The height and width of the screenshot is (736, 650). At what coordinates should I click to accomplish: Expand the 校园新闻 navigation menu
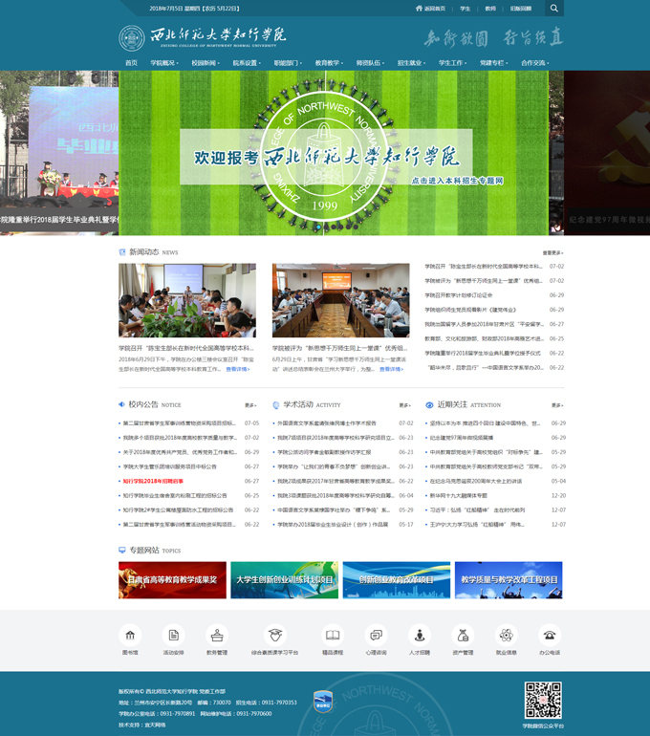[206, 63]
